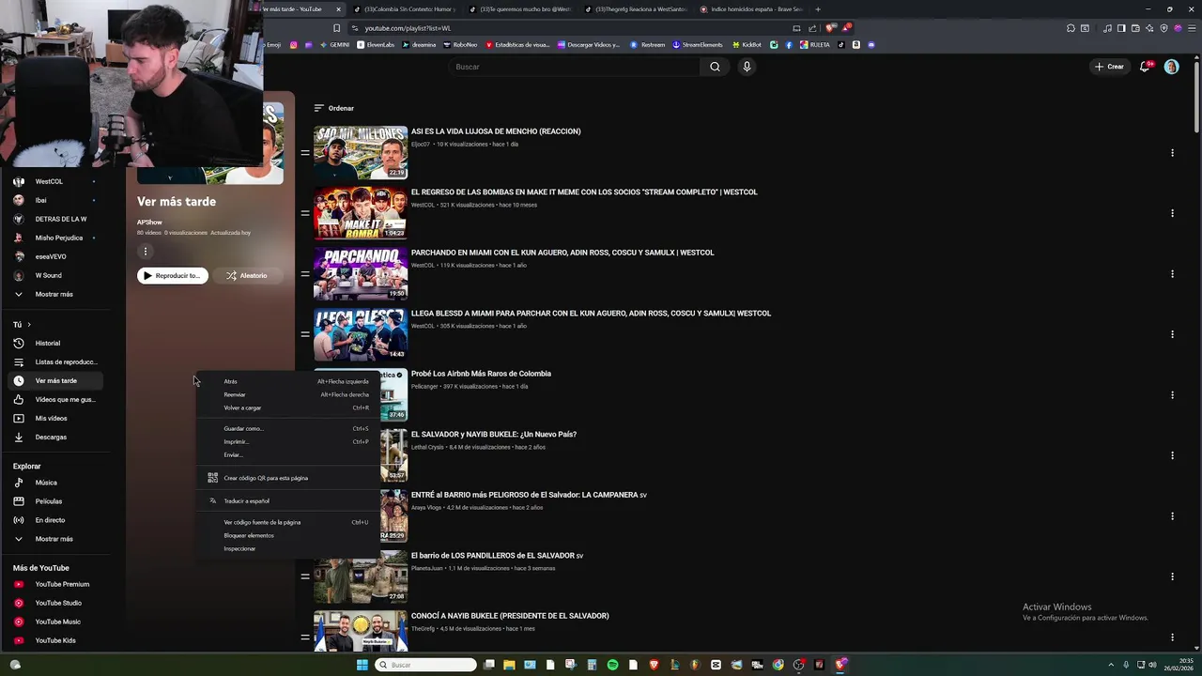The width and height of the screenshot is (1202, 676).
Task: Open the notifications bell
Action: (1145, 67)
